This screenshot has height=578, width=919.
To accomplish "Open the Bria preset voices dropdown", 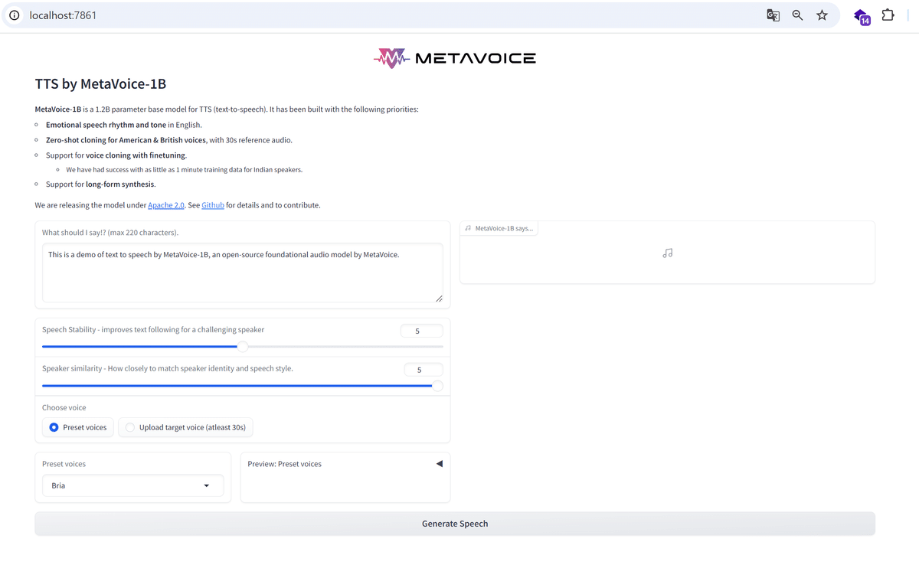I will click(x=132, y=485).
